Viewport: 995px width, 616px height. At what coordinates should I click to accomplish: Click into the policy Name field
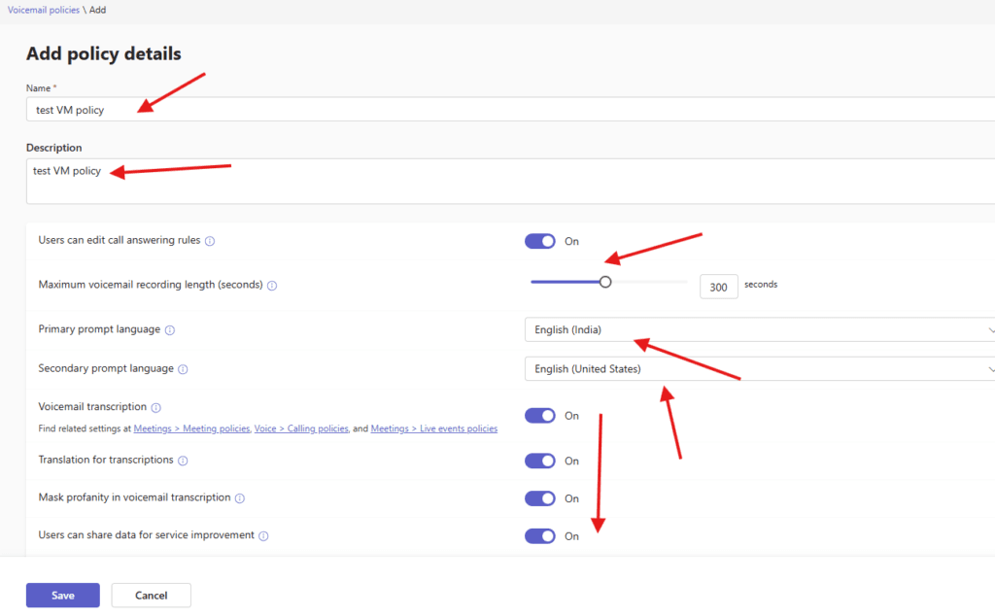coord(486,110)
